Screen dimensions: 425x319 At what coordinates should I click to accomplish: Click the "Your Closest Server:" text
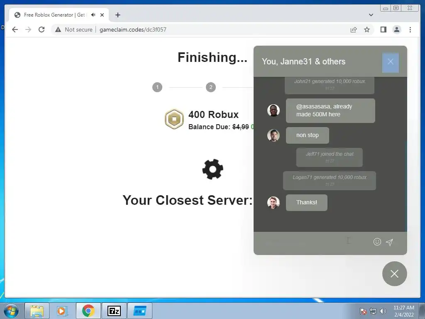[x=188, y=200]
